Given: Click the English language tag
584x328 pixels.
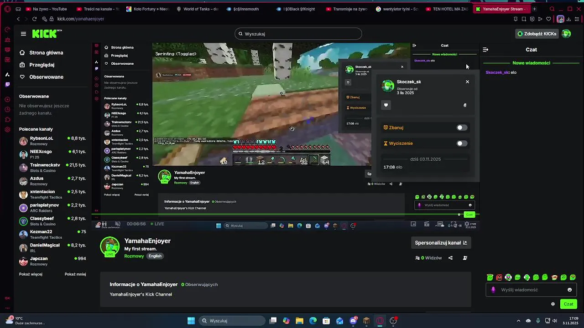Looking at the screenshot, I should click(x=155, y=256).
